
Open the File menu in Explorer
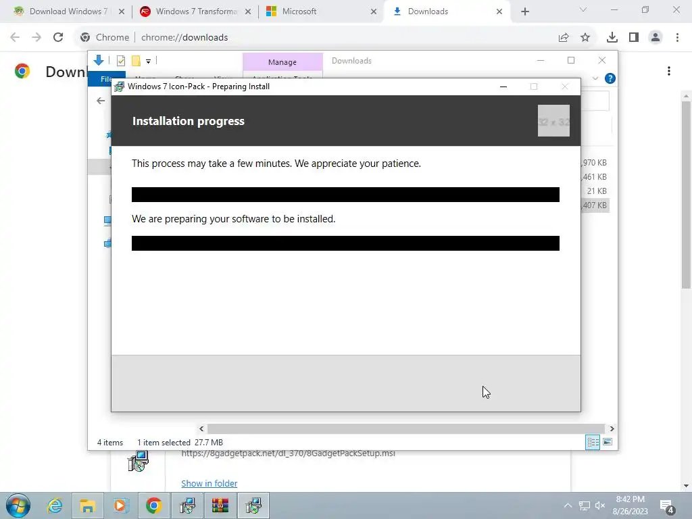(106, 78)
